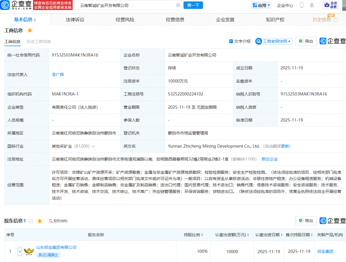
Task: Switch to the 法律诉讼 tab
Action: coord(75,19)
